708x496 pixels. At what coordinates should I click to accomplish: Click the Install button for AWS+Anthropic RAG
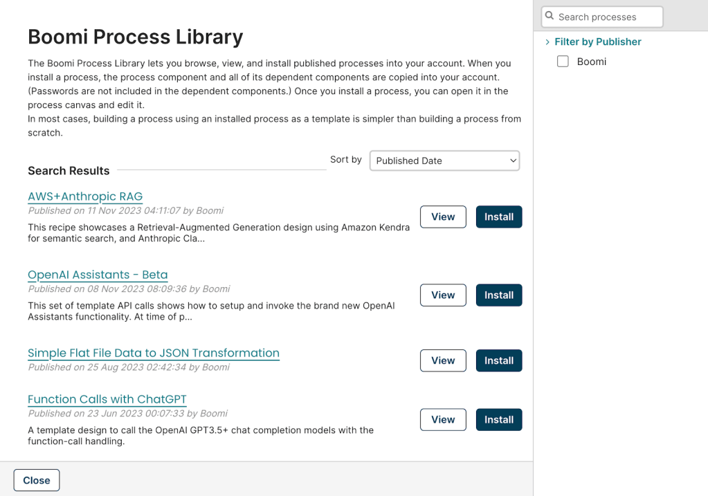pos(498,217)
